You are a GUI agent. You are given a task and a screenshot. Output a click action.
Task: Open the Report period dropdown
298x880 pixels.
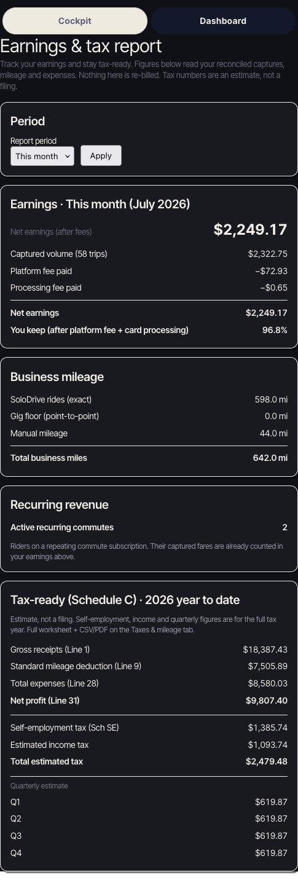click(x=42, y=156)
